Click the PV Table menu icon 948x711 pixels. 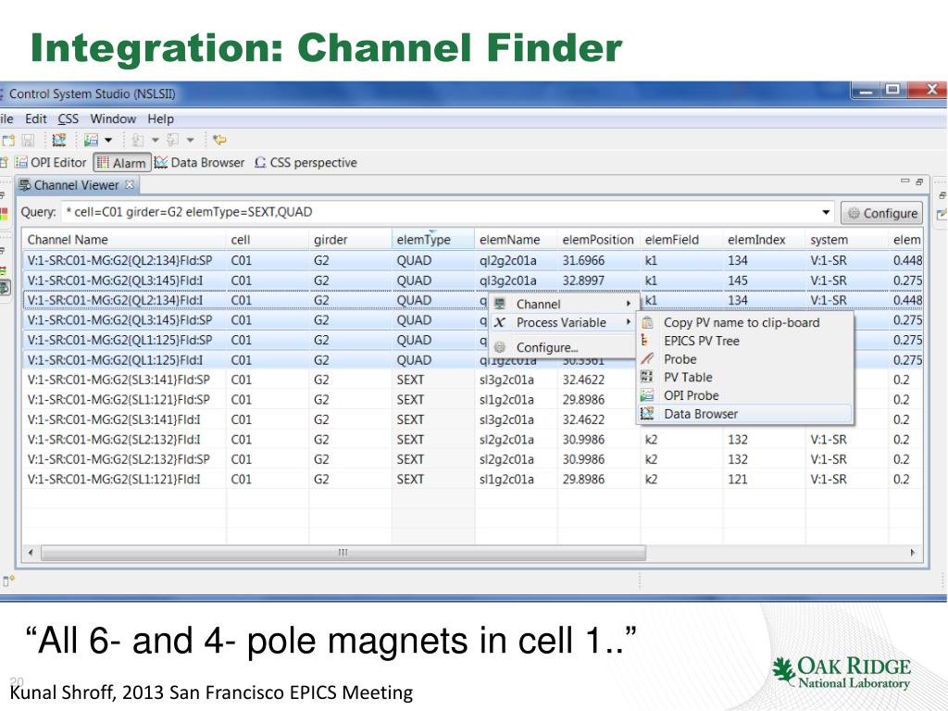[647, 377]
